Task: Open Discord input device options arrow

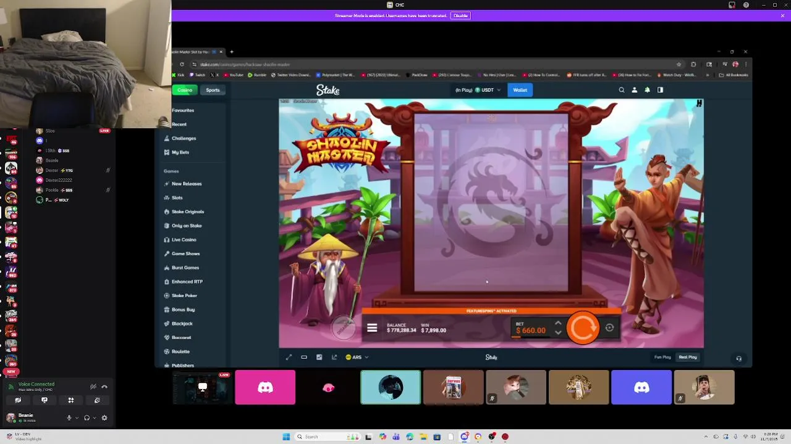Action: tap(77, 417)
